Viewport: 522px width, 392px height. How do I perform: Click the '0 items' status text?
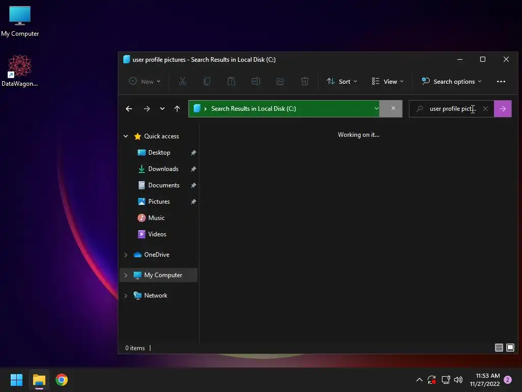click(x=135, y=348)
